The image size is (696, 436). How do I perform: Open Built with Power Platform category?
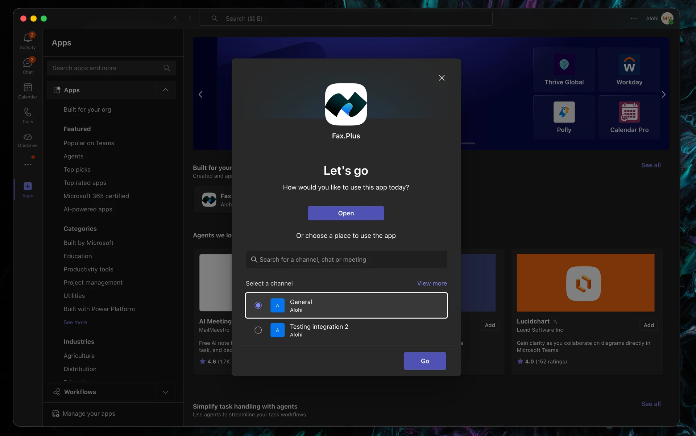99,309
